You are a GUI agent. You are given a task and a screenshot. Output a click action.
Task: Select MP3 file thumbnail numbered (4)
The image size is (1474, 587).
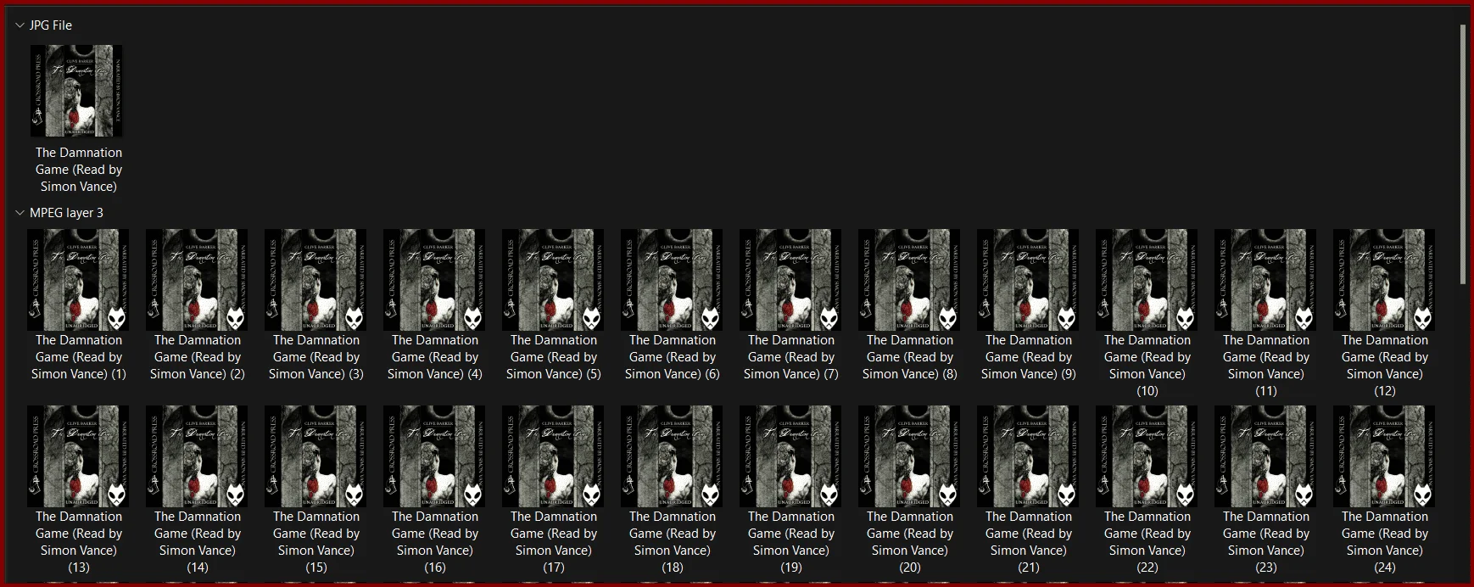pyautogui.click(x=434, y=280)
